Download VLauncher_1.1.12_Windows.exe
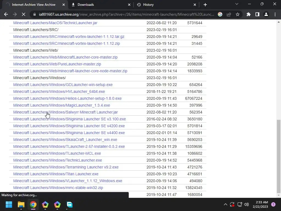This screenshot has height=211, width=281. coord(68,181)
